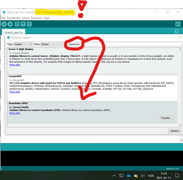This screenshot has height=180, width=183.
Task: Click the Upload arrow toolbar button
Action: 10,24
